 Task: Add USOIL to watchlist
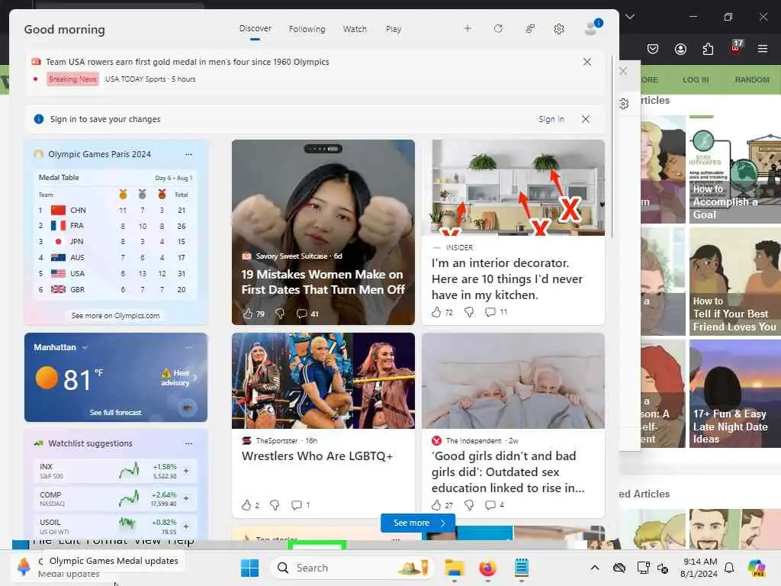pyautogui.click(x=186, y=526)
